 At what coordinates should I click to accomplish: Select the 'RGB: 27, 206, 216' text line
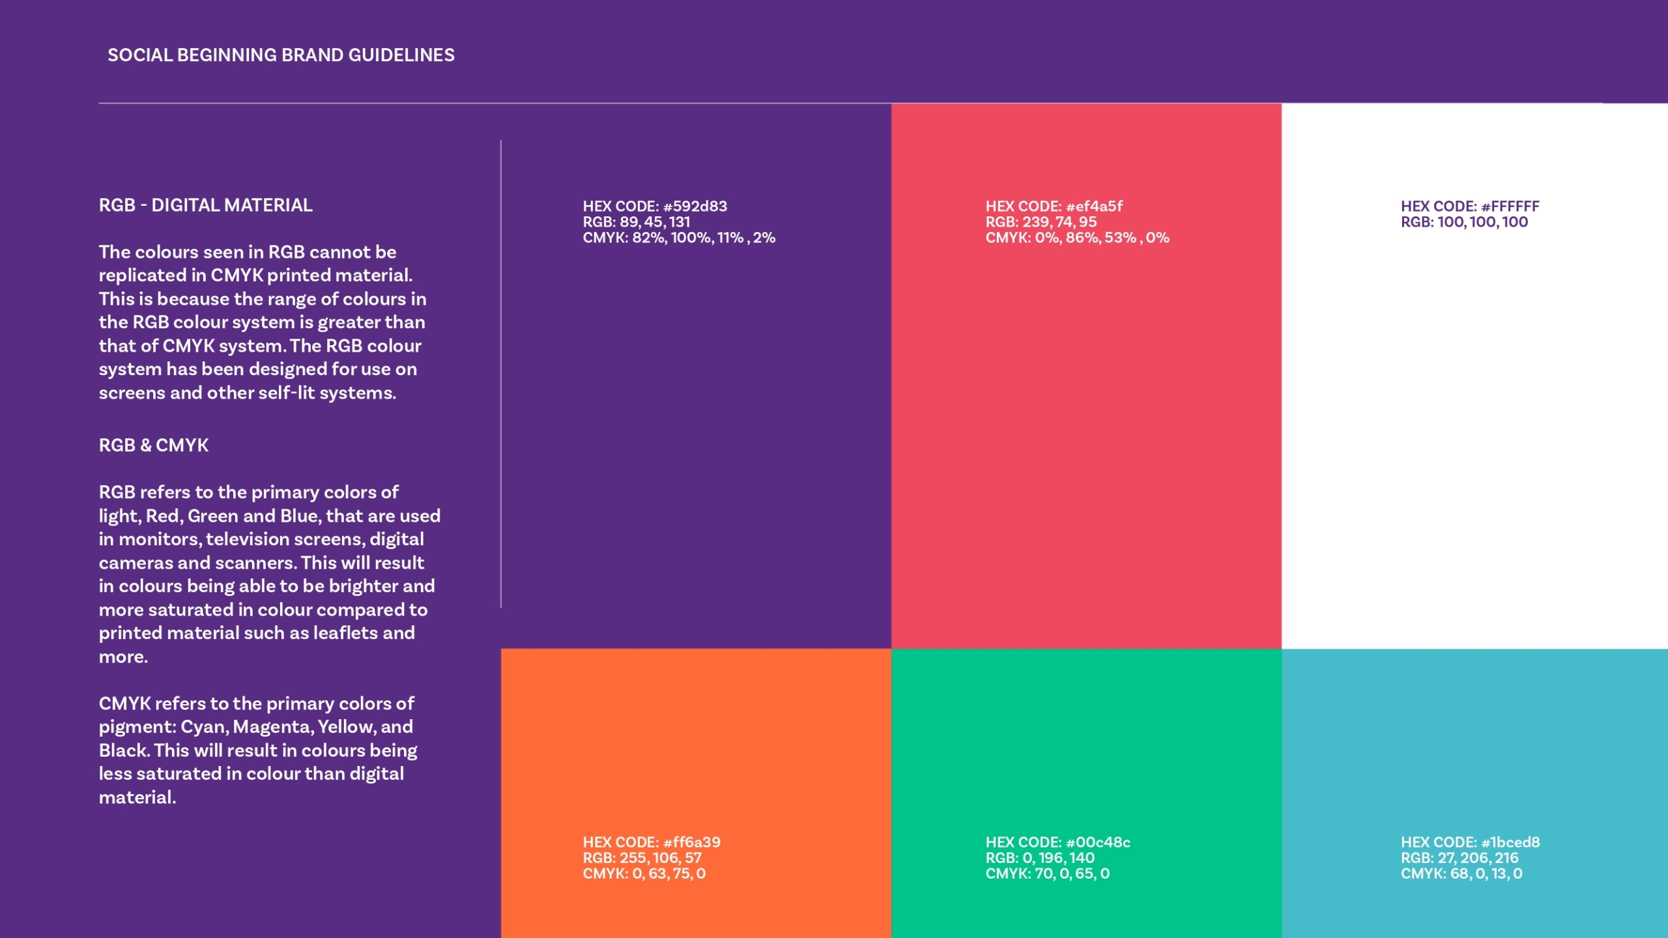coord(1459,858)
